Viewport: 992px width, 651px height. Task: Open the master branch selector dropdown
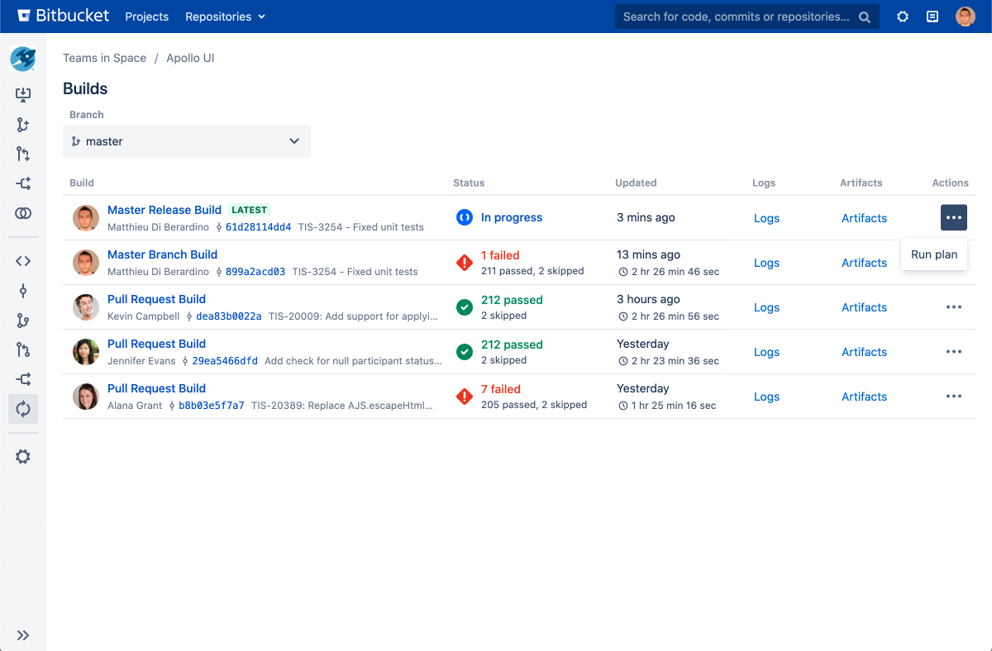pos(187,141)
